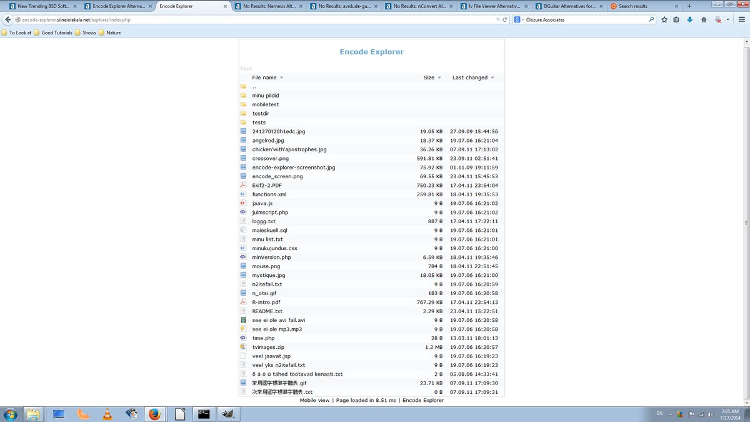Image resolution: width=750 pixels, height=422 pixels.
Task: Click the image icon beside crossover.png
Action: (x=244, y=158)
